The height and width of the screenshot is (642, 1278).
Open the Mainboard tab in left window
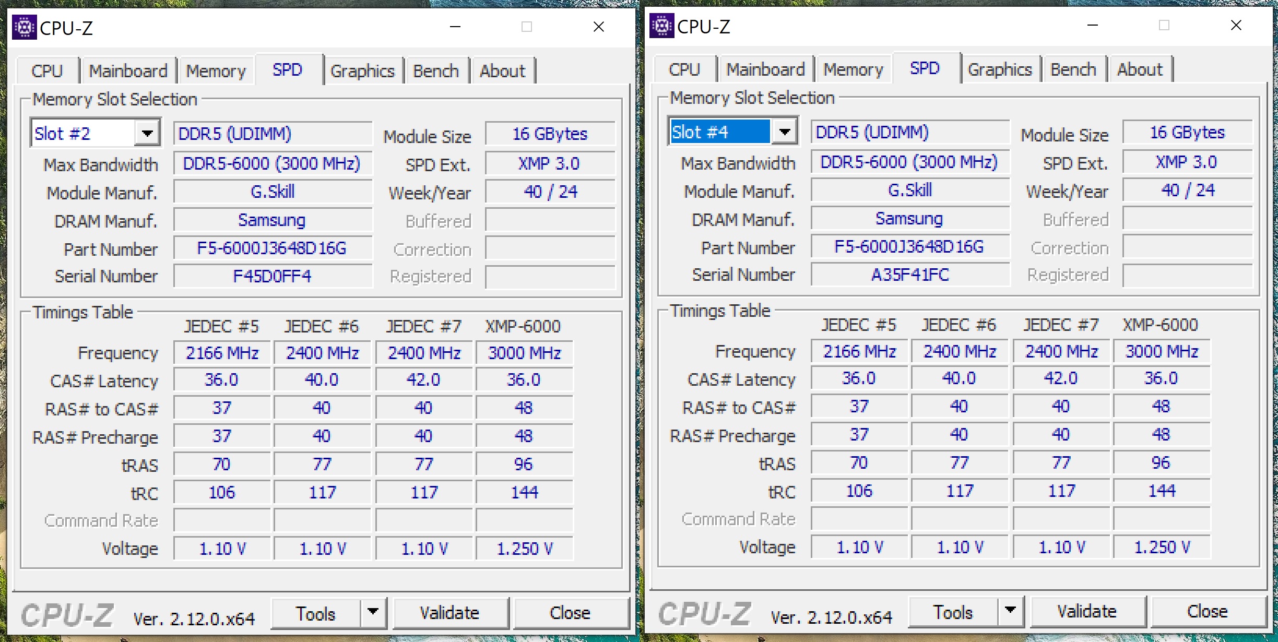tap(128, 71)
